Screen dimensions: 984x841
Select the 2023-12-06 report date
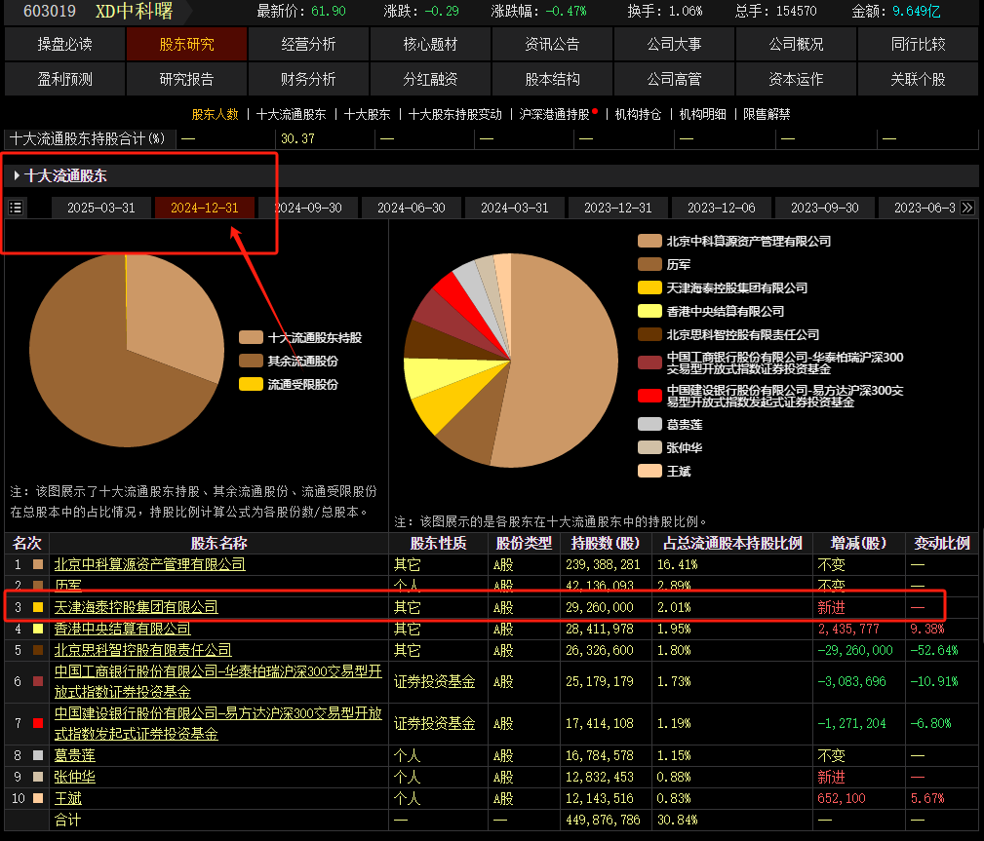pos(721,208)
